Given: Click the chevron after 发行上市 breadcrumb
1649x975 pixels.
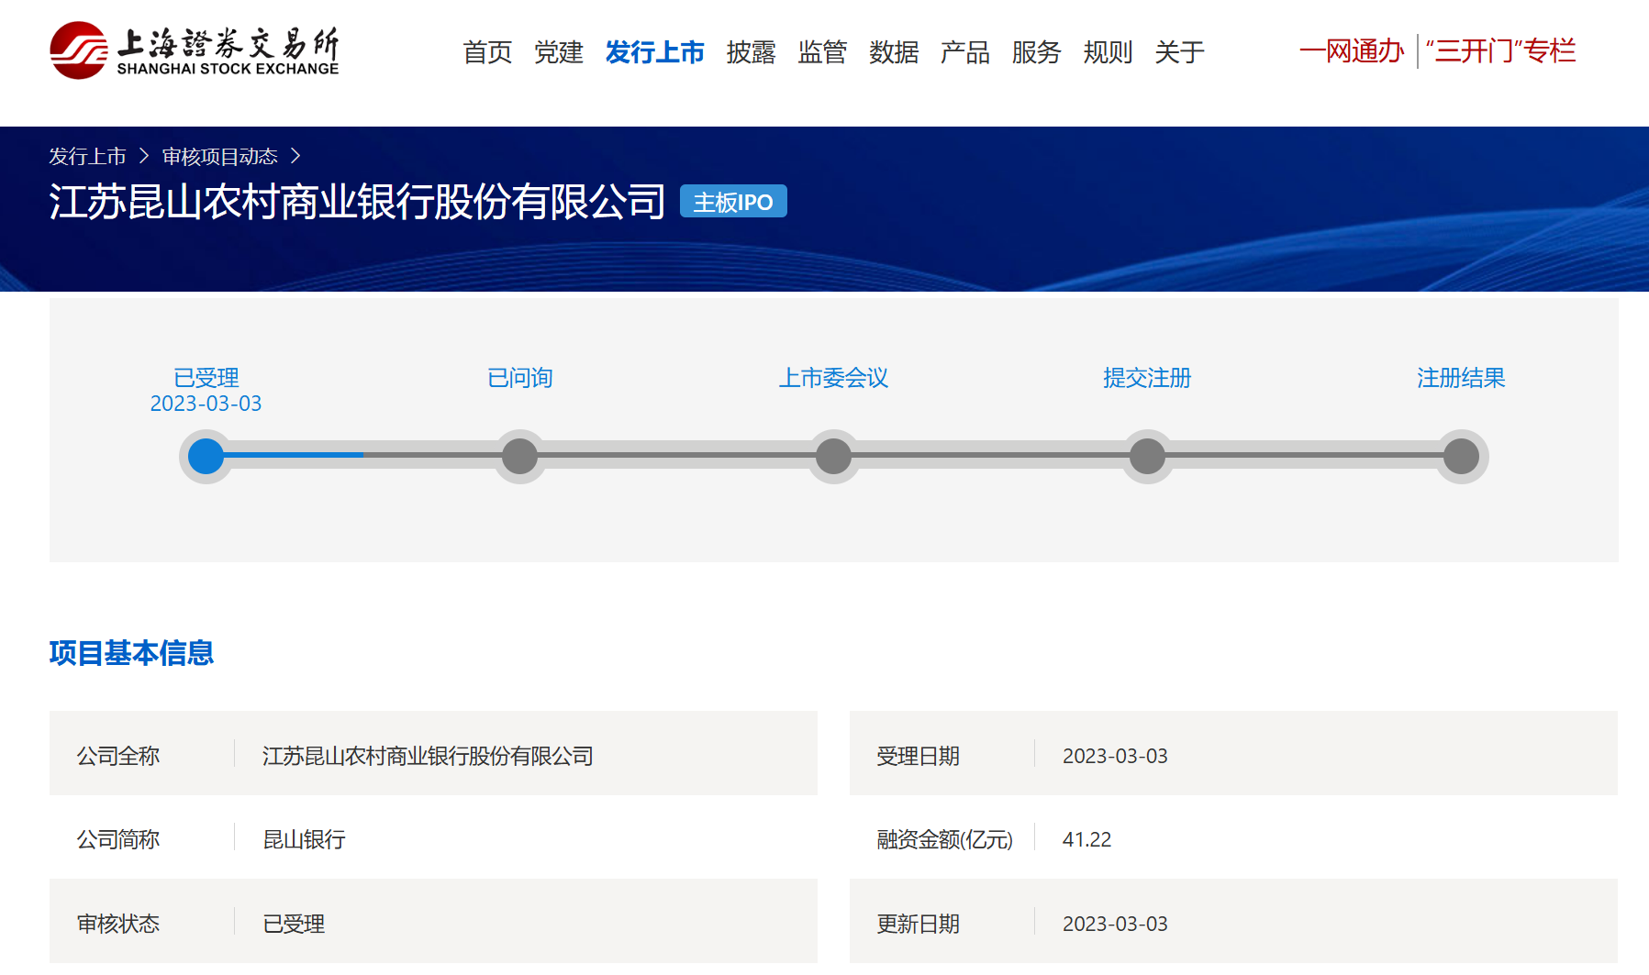Looking at the screenshot, I should pyautogui.click(x=144, y=157).
